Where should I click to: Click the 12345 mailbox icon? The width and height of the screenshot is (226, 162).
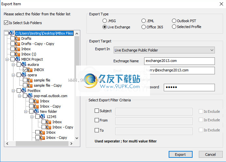pyautogui.click(x=43, y=117)
